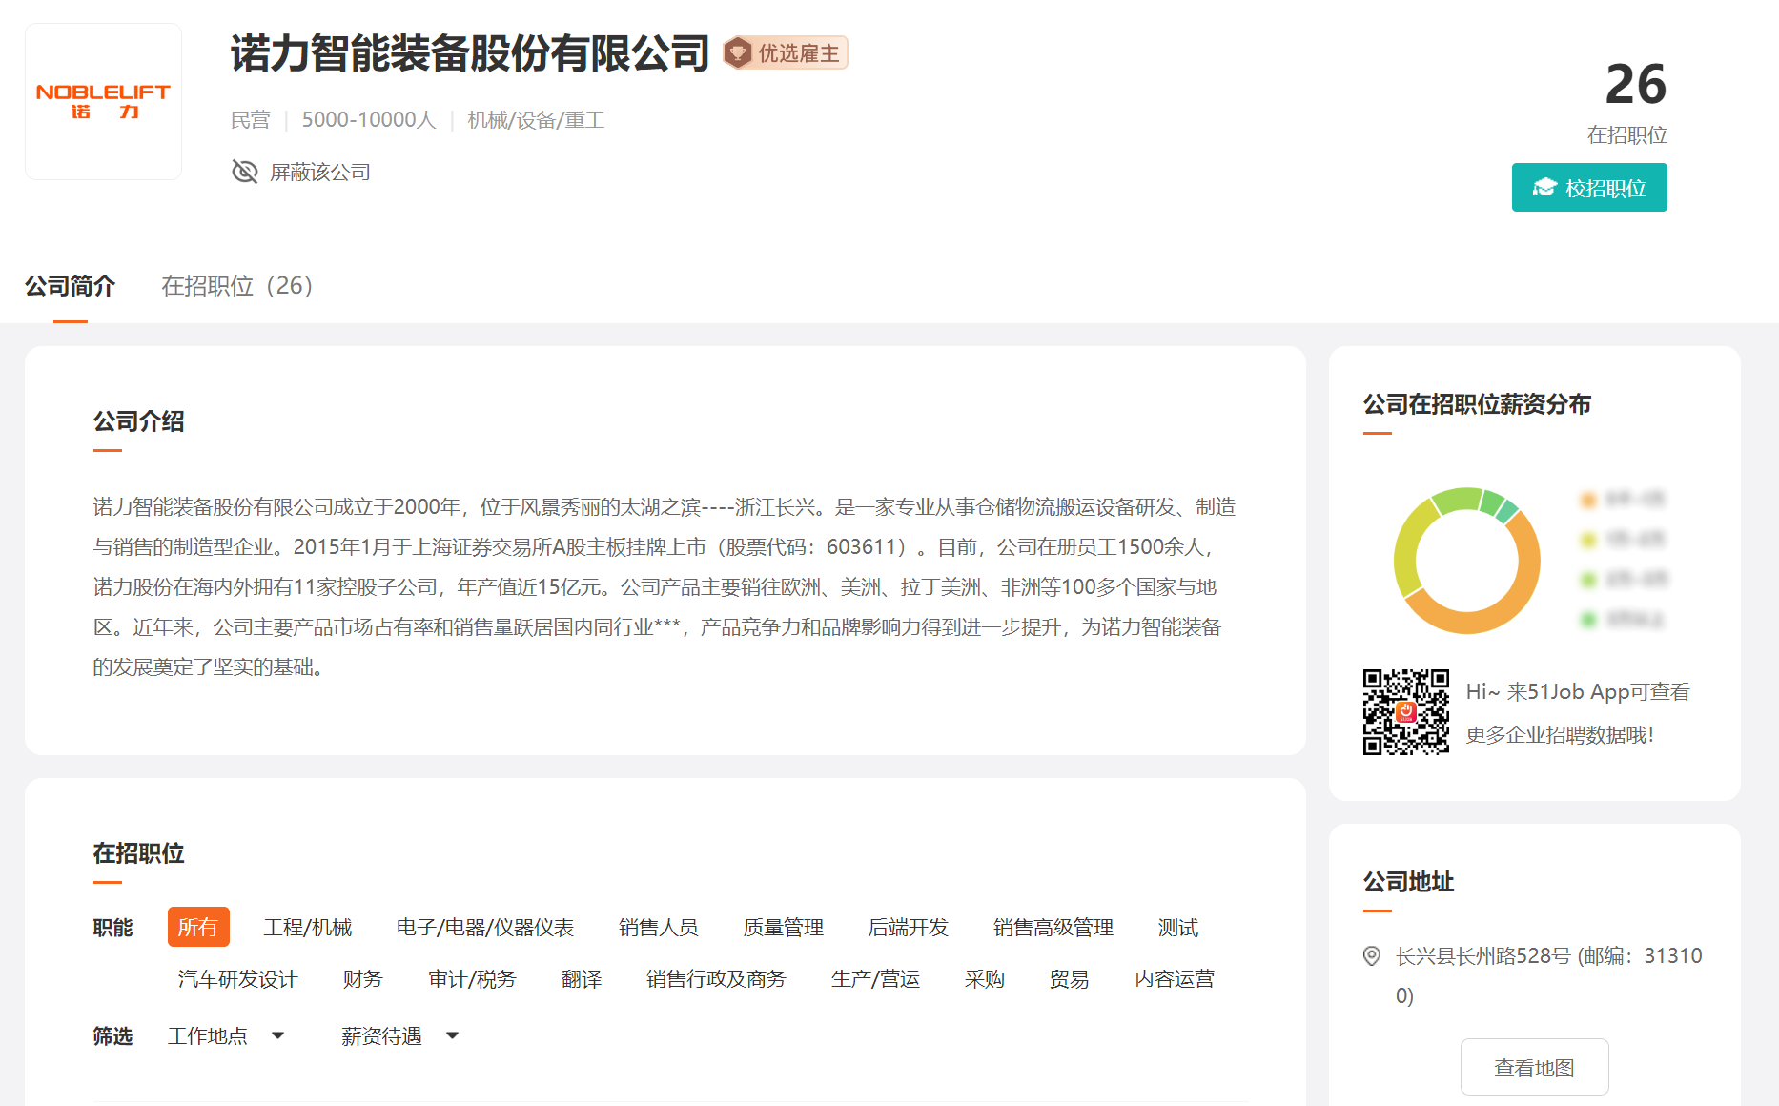This screenshot has width=1779, height=1106.
Task: Filter jobs by 内容运营
Action: [1175, 978]
